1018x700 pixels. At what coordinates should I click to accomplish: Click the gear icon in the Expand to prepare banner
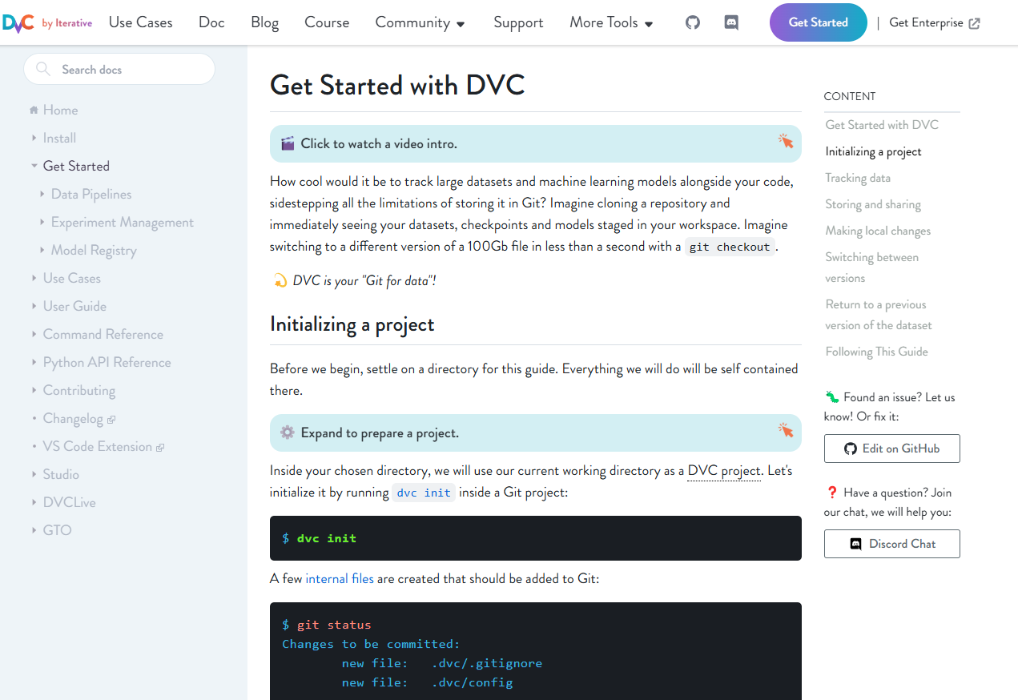(x=288, y=432)
